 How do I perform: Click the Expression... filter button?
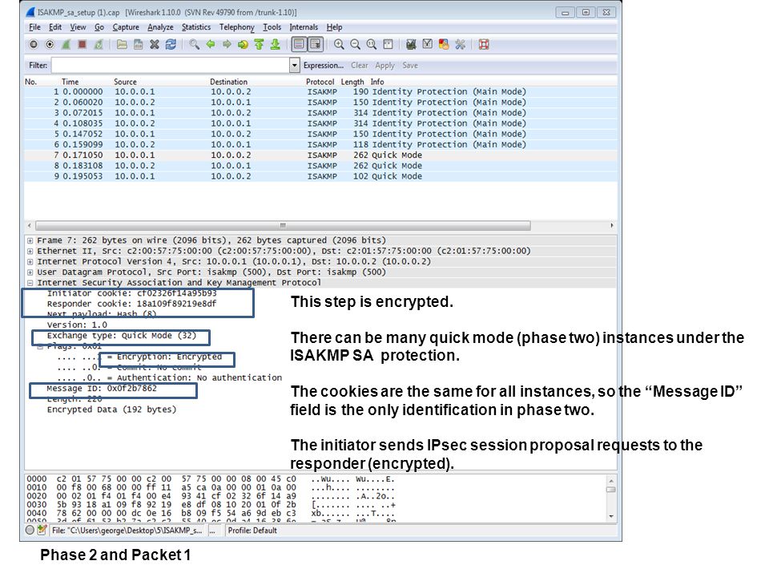(323, 65)
